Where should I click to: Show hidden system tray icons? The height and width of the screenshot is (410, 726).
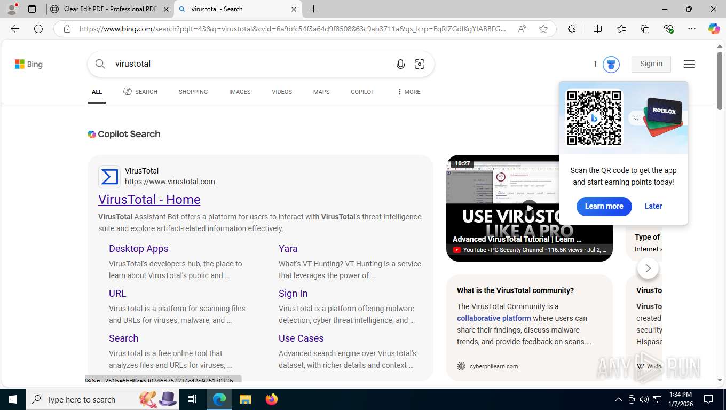pos(619,399)
